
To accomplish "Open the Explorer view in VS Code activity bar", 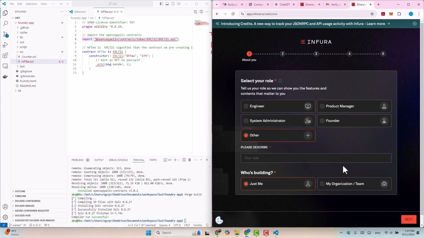I will [x=5, y=13].
